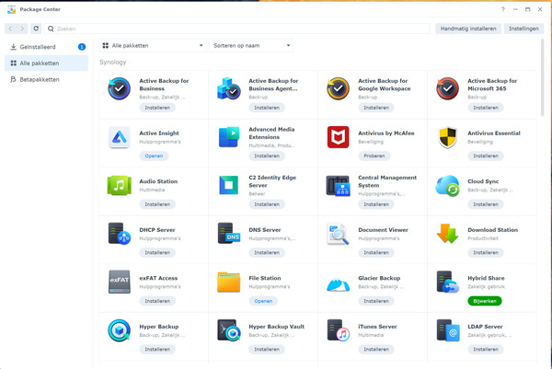Click the Document Viewer icon
552x369 pixels.
click(338, 234)
